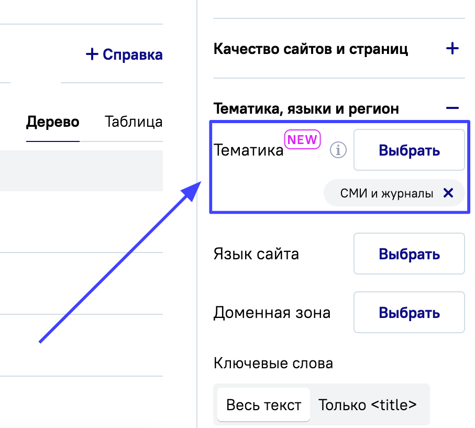Click the Язык сайта label
Image resolution: width=475 pixels, height=428 pixels.
256,254
